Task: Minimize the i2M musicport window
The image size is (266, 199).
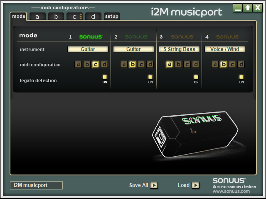Action: click(x=237, y=8)
